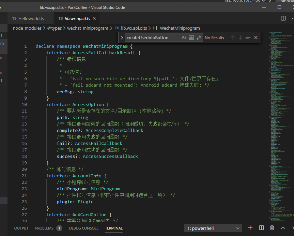Select the lib.wx.api.d.ts editor tab
This screenshot has width=294, height=236.
77,19
